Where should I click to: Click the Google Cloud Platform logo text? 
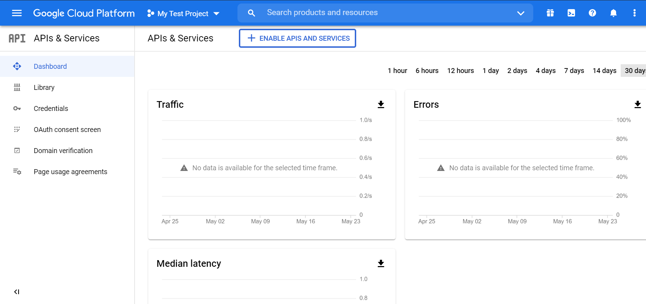pyautogui.click(x=84, y=13)
